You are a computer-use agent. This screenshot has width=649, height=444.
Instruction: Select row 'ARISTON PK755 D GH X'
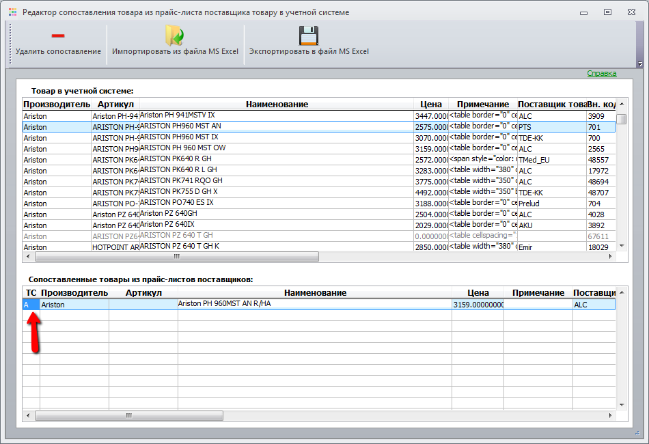(x=319, y=193)
